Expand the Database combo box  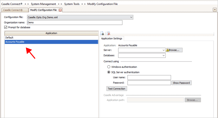(163, 56)
